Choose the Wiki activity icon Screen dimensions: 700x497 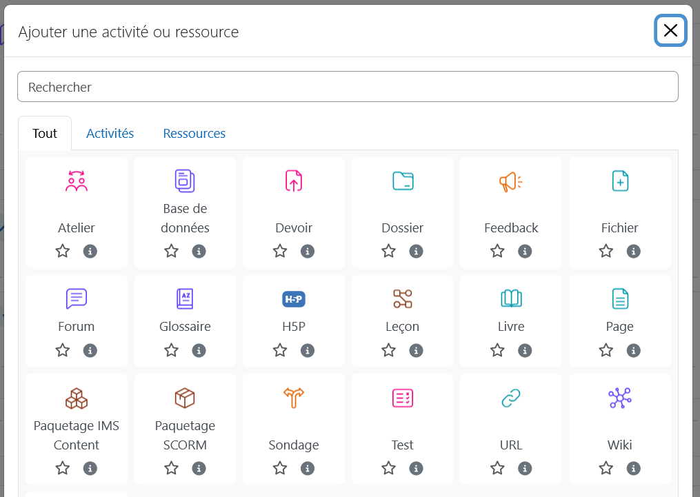pyautogui.click(x=619, y=398)
